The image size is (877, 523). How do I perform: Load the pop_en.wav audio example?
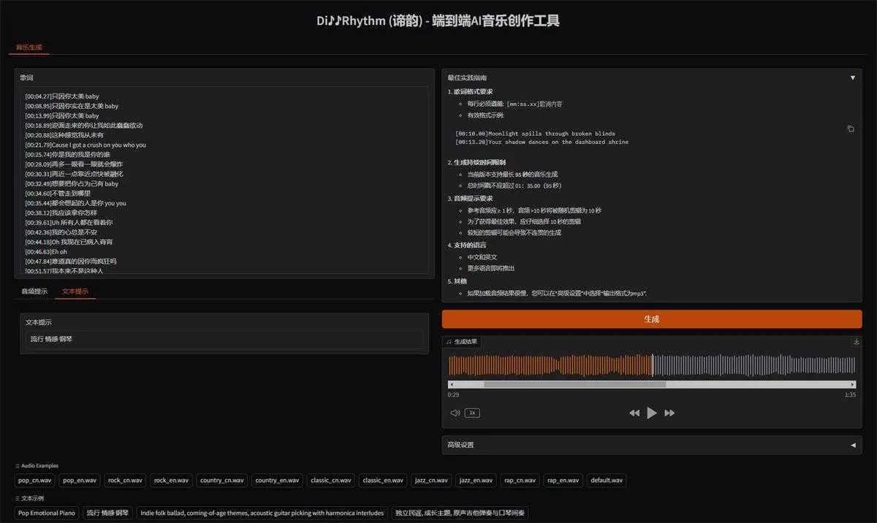click(80, 480)
